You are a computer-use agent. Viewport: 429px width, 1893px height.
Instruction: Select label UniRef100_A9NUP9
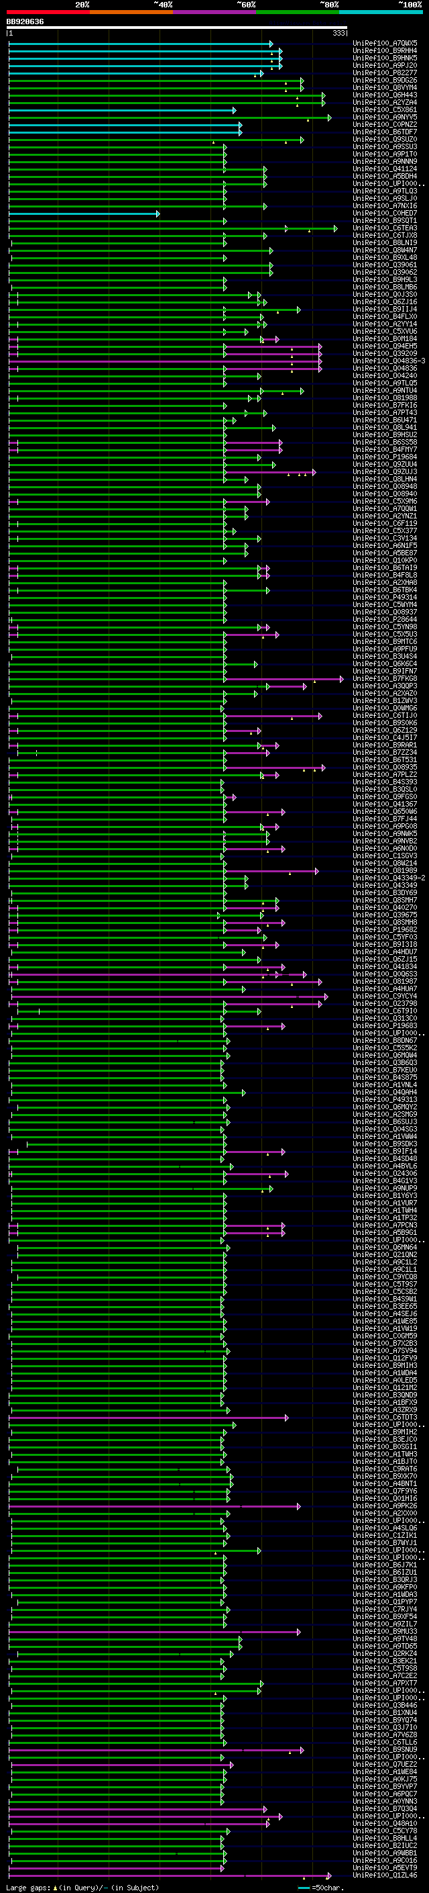pyautogui.click(x=385, y=1189)
